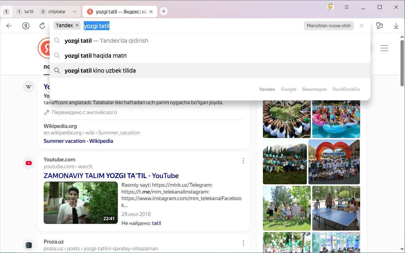The width and height of the screenshot is (405, 253).
Task: Switch to the ta'til tab group
Action: tap(25, 12)
